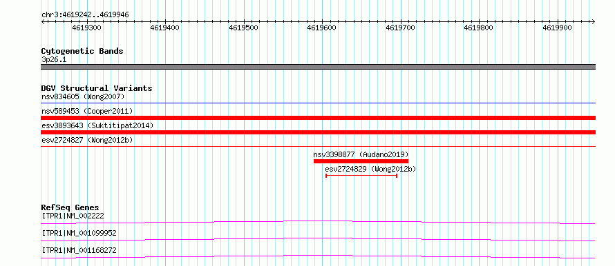Click the esv2724827 thin red line
The image size is (615, 266).
318,146
